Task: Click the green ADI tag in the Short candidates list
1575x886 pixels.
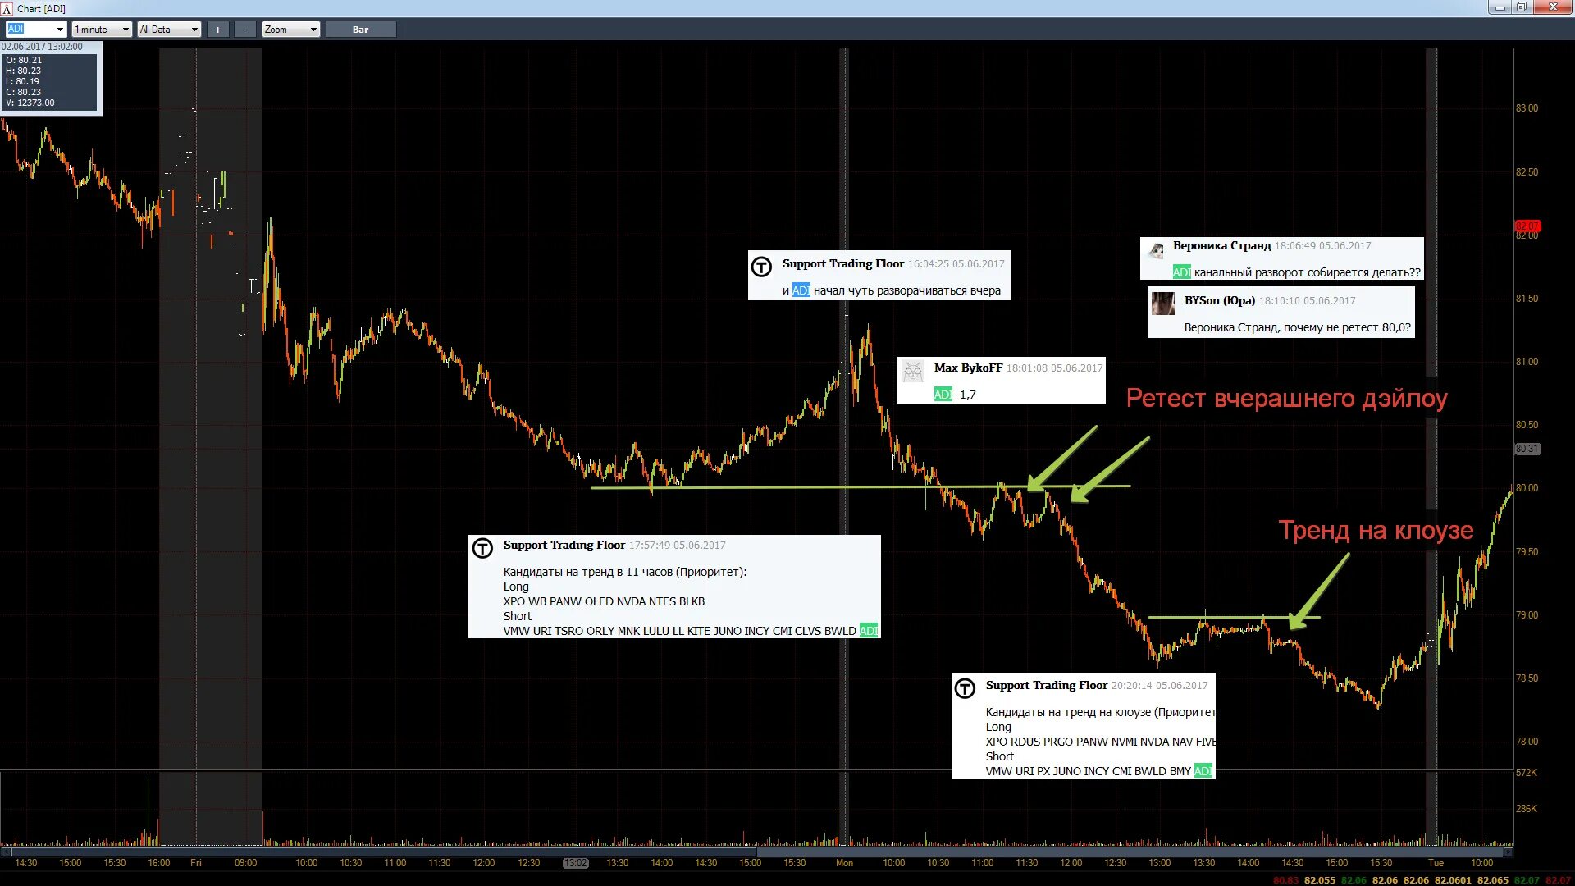Action: coord(869,631)
